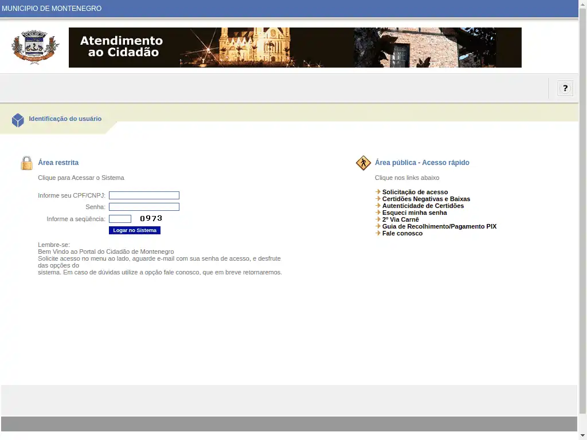Screen dimensions: 587x440
Task: Click the Atendimento ao Cidadão banner image
Action: [295, 48]
